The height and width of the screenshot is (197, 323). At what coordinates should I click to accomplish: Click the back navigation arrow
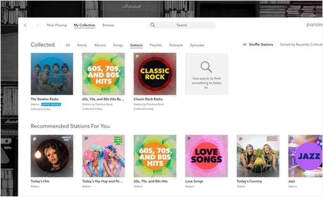click(25, 25)
